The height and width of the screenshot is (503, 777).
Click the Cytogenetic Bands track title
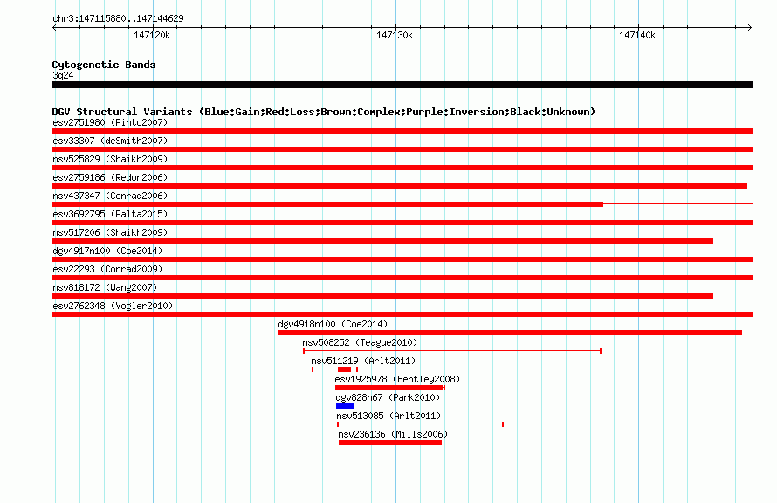pos(104,65)
